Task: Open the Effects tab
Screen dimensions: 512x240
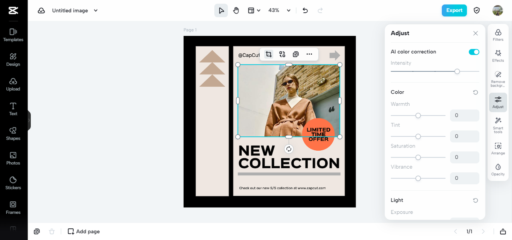Action: click(498, 56)
